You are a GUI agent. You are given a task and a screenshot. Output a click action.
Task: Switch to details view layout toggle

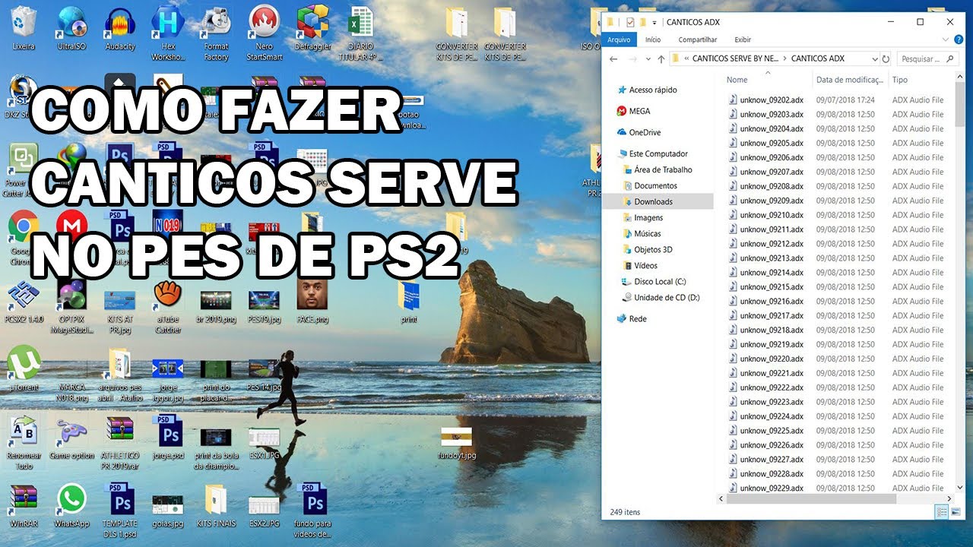tap(943, 512)
